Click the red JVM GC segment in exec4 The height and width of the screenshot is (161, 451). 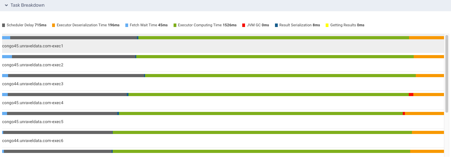pos(411,94)
